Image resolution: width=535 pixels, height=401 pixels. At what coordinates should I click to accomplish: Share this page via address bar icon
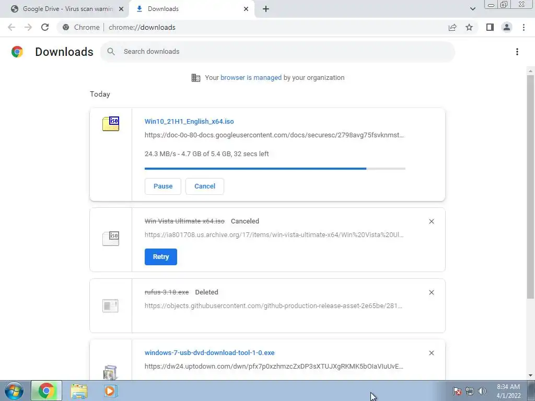452,27
